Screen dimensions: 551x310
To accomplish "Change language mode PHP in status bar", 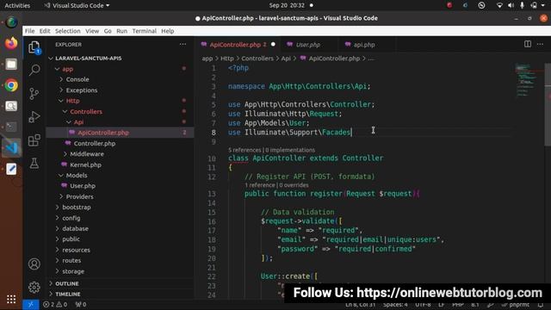I will 457,305.
